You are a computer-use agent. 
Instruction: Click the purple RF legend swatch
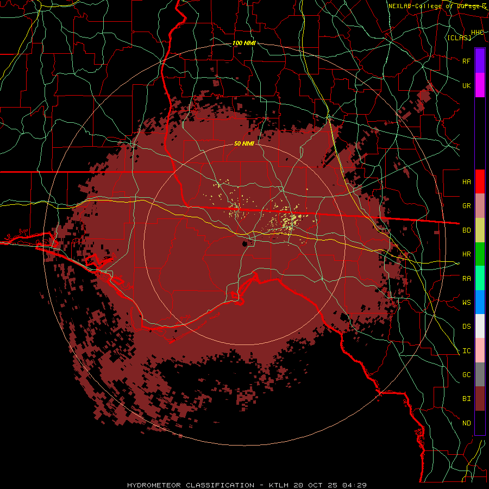coord(480,61)
